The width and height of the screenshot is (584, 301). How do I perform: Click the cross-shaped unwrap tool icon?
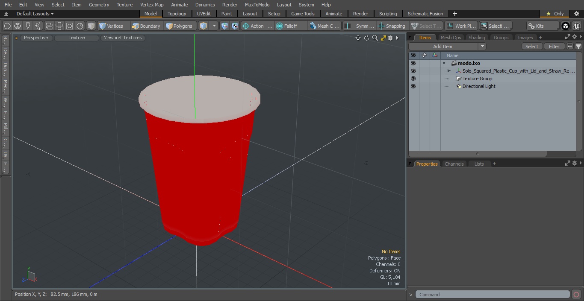click(59, 26)
